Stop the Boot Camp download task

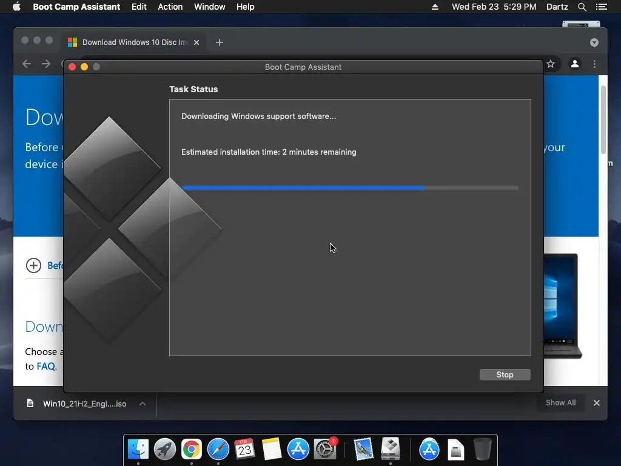[x=505, y=374]
